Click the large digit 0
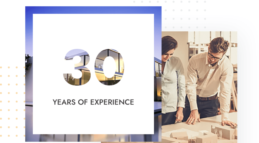 point(109,67)
